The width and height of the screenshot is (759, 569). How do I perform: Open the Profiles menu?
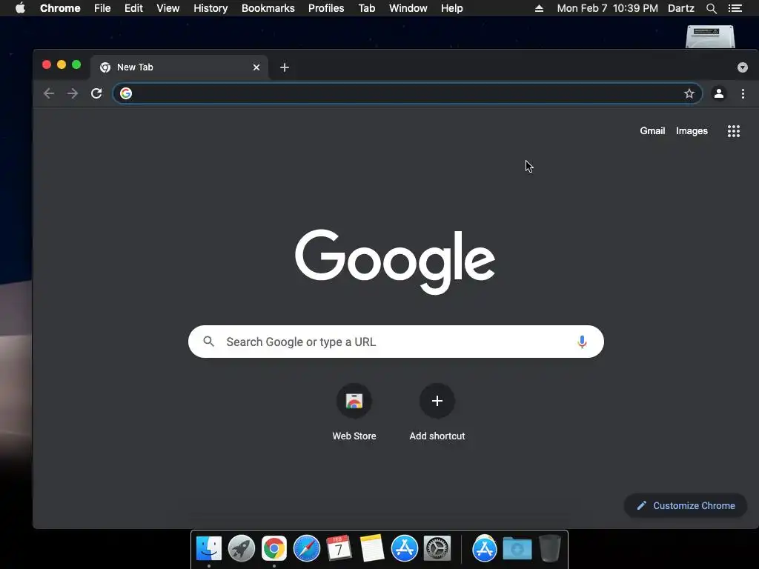(x=326, y=8)
